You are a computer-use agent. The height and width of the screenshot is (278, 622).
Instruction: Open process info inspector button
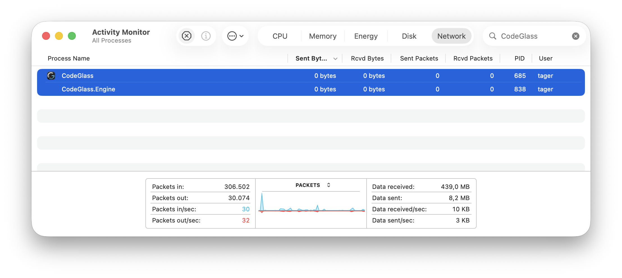206,36
